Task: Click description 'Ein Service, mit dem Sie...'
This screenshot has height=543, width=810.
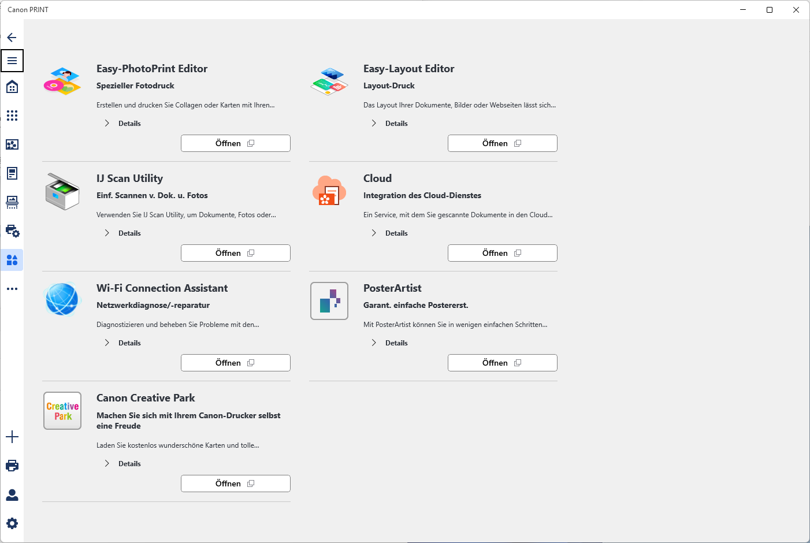Action: tap(458, 215)
